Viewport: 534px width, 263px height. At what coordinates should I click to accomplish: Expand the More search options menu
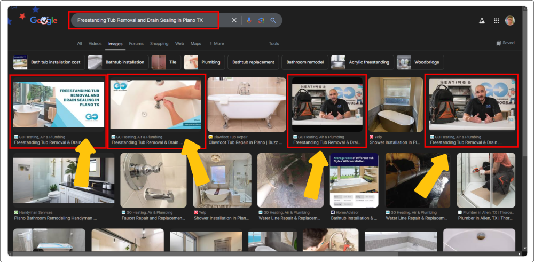(217, 44)
